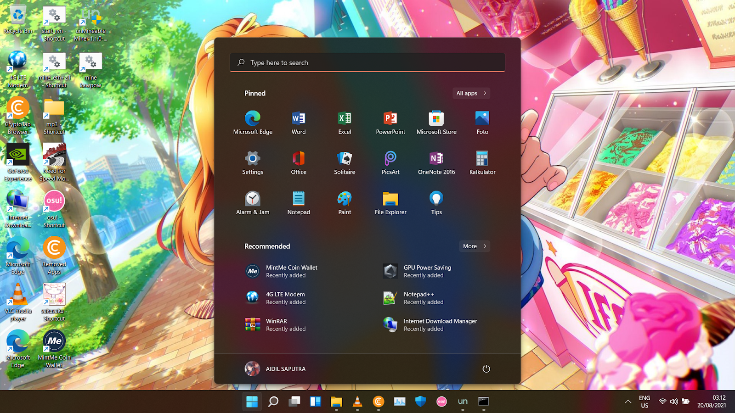Open Task View on the taskbar
The image size is (735, 413).
[294, 402]
